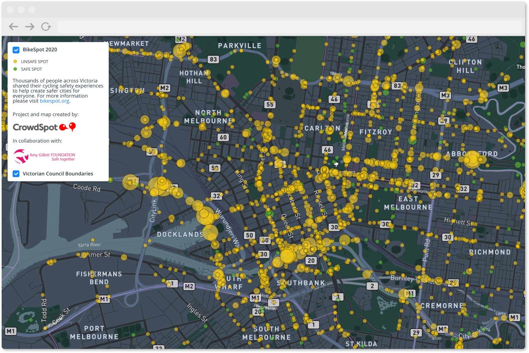Select the large unsafe cluster in Abbotsford
Viewport: 529px width, 353px height.
click(x=472, y=160)
